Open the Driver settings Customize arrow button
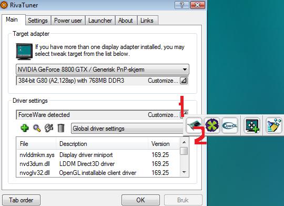This screenshot has width=284, height=206. click(184, 114)
